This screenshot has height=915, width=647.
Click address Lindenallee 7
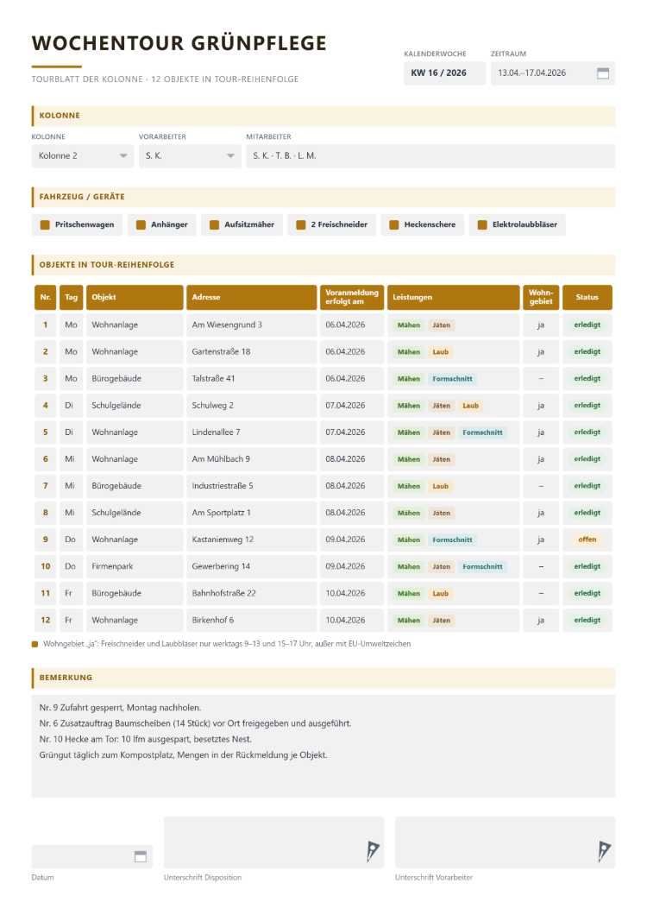216,432
